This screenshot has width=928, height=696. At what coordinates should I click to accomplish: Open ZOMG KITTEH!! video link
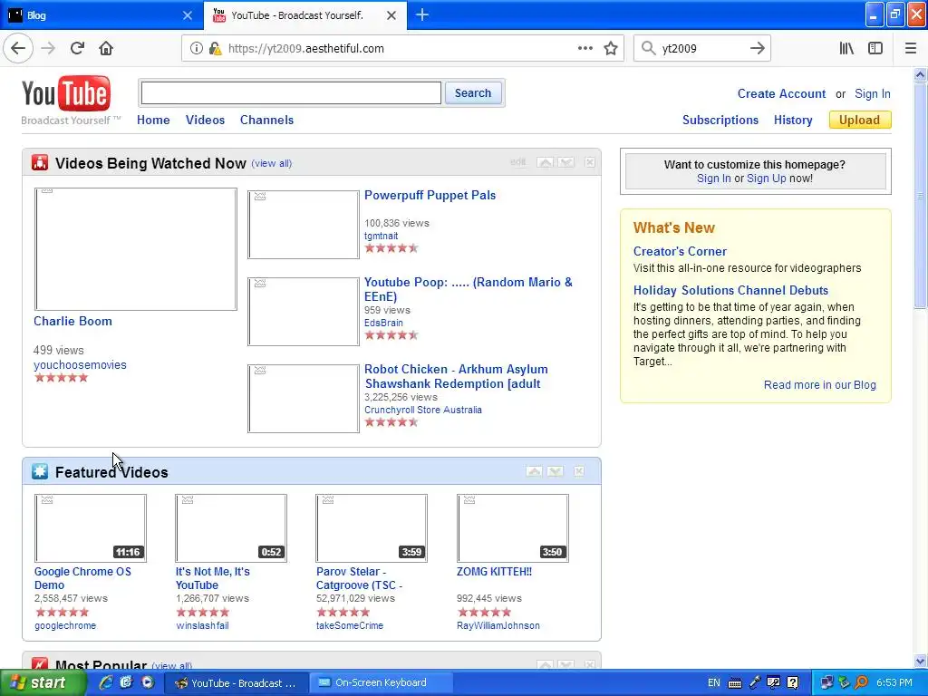click(x=494, y=572)
